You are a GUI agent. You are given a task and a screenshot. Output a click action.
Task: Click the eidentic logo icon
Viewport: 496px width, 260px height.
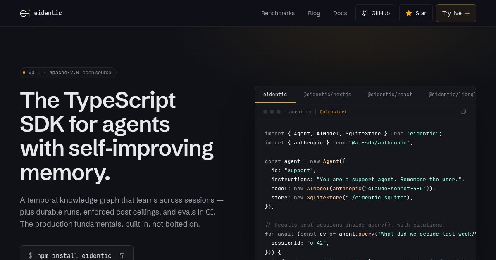tap(25, 13)
